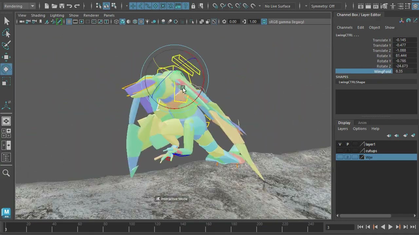
Task: Pick the Paint Selection tool
Action: 7,45
